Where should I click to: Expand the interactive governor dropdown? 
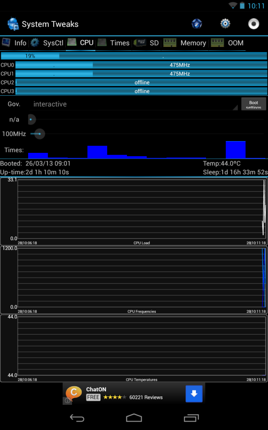pos(134,104)
